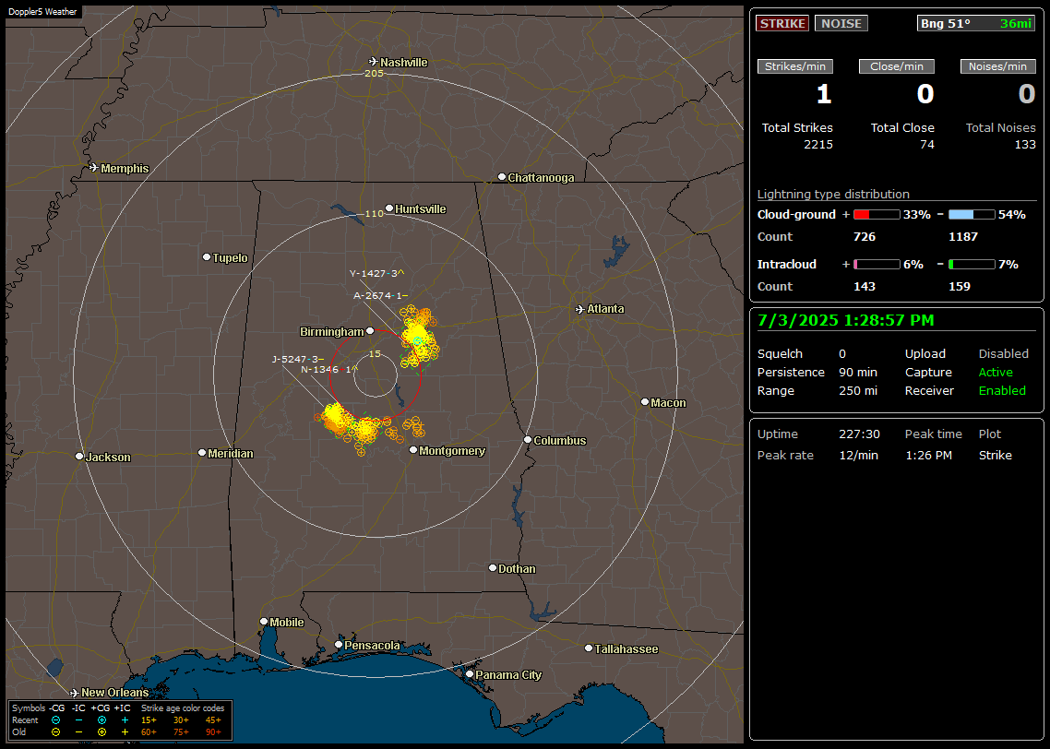Image resolution: width=1050 pixels, height=749 pixels.
Task: Click the positive intracloud pink percentage bar
Action: (x=877, y=265)
